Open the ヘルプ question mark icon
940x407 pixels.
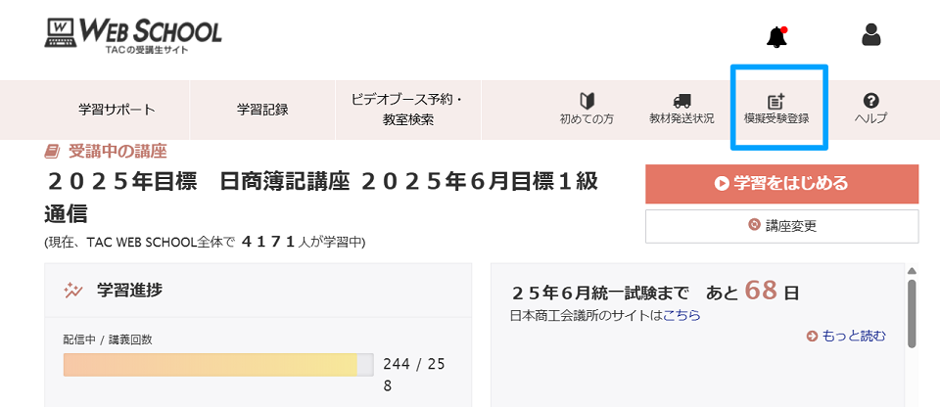click(x=870, y=101)
